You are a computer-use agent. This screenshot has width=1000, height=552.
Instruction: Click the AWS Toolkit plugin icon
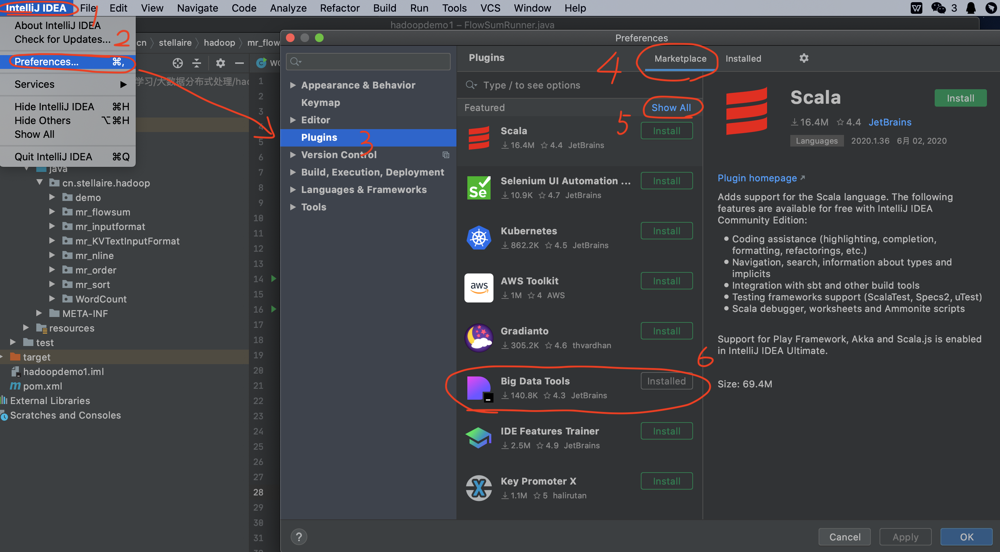tap(479, 288)
